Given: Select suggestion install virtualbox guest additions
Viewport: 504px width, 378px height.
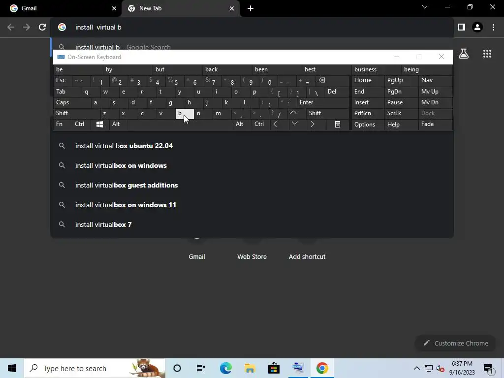Looking at the screenshot, I should [252, 185].
